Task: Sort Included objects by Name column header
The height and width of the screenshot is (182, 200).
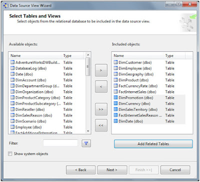Action: coord(138,56)
